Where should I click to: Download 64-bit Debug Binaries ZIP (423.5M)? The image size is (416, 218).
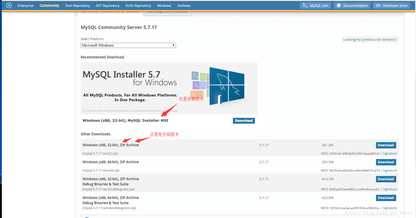[386, 198]
